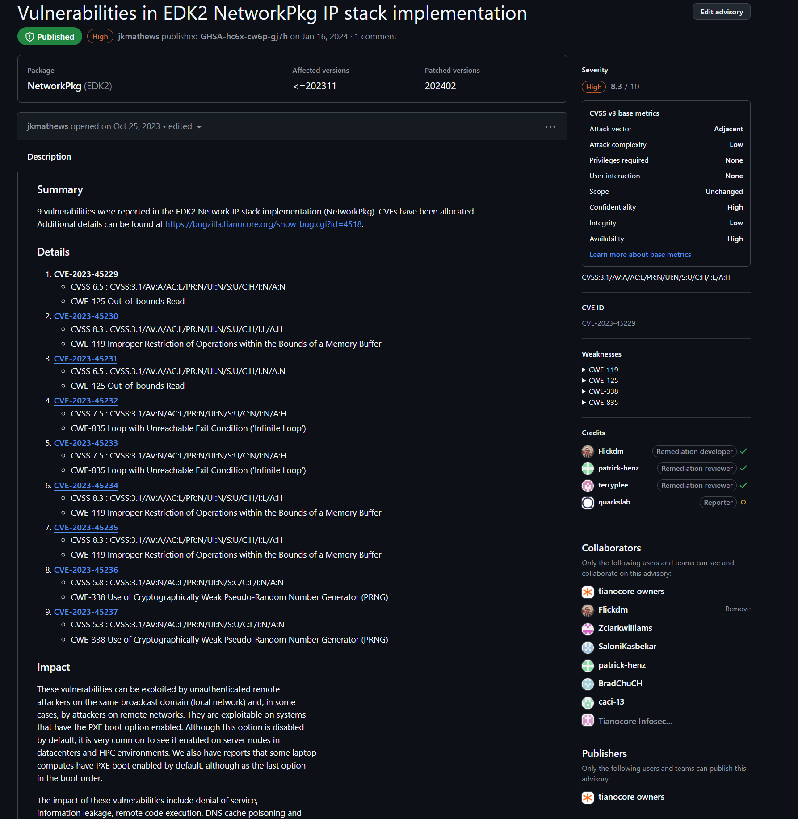This screenshot has width=798, height=819.
Task: Open the bugzilla.tianocore.org bug link
Action: 263,224
